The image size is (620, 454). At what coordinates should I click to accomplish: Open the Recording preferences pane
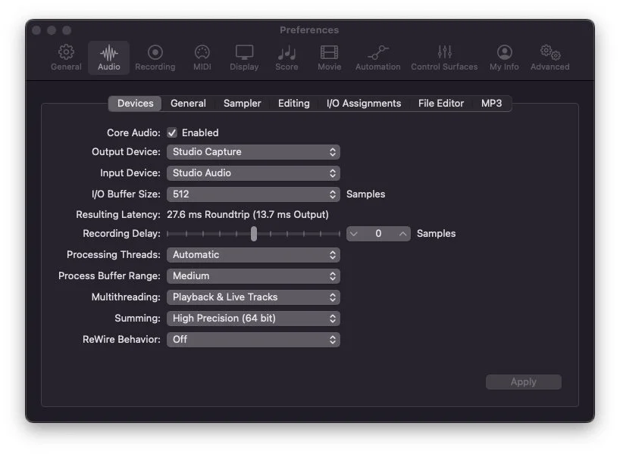[x=155, y=57]
